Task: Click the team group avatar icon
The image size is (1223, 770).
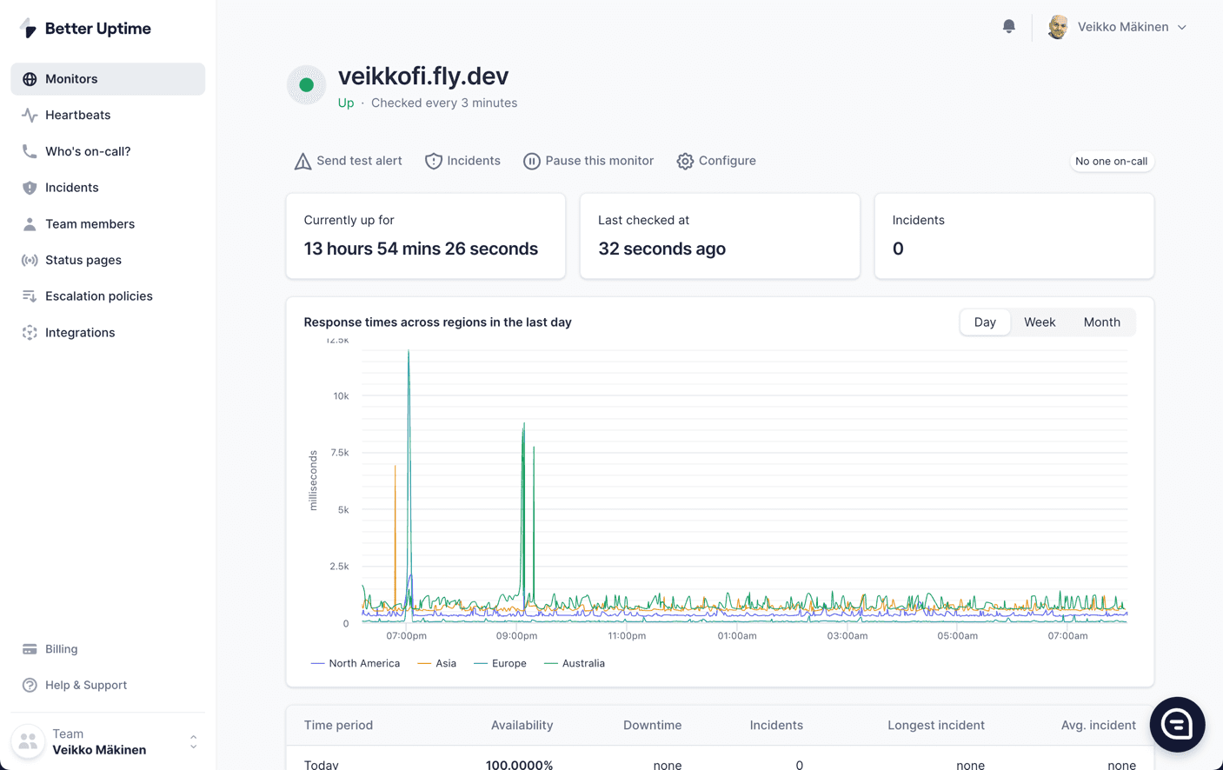Action: 28,741
